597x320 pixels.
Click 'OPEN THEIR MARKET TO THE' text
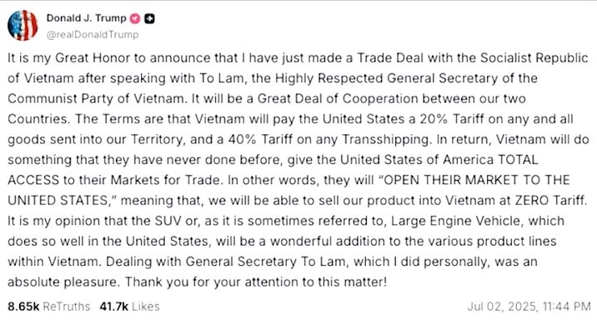(x=476, y=180)
